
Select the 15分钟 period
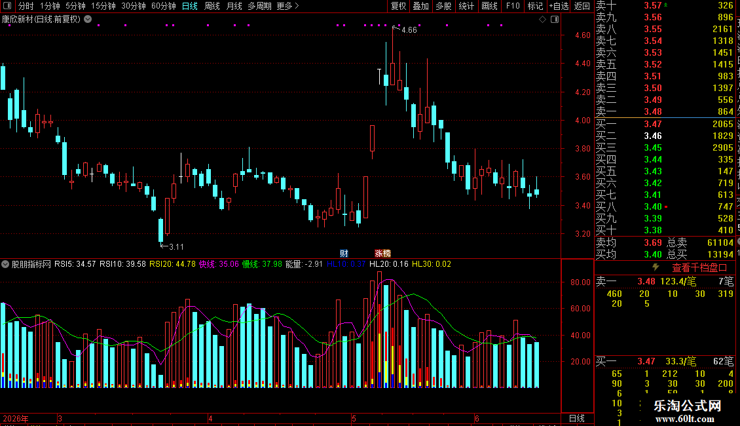[x=103, y=6]
